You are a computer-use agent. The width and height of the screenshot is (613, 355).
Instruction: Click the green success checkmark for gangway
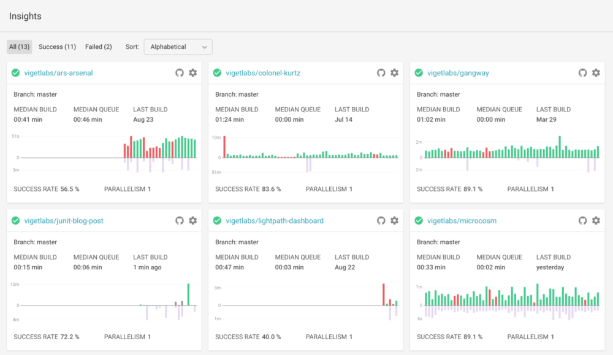(419, 73)
